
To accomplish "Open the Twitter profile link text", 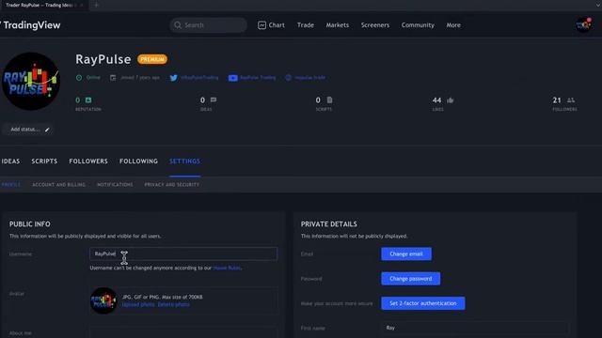I will [199, 78].
